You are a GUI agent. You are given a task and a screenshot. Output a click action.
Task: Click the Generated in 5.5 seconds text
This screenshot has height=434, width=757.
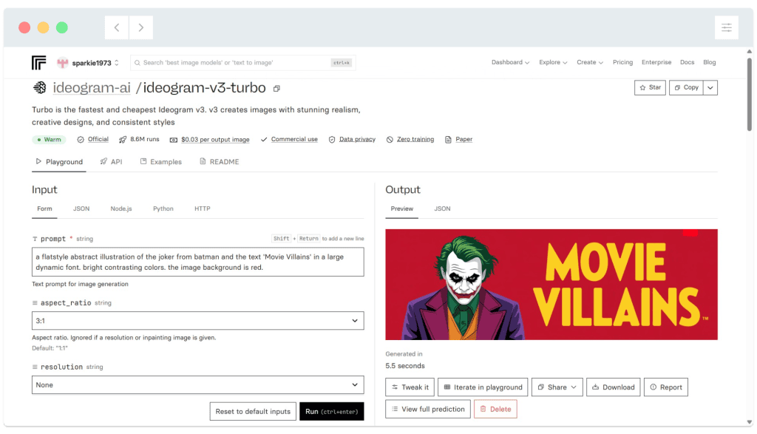405,360
